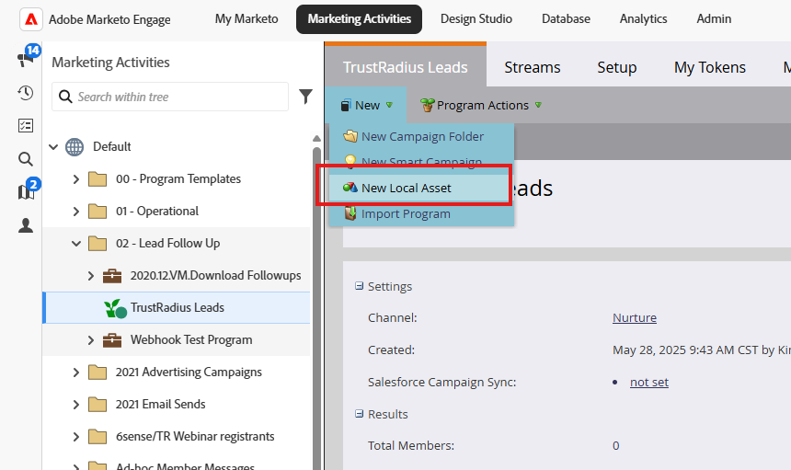Go to My Marketo

pyautogui.click(x=246, y=19)
